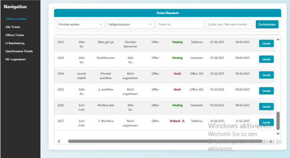Click the flame icon next to Kritisch

click(183, 121)
